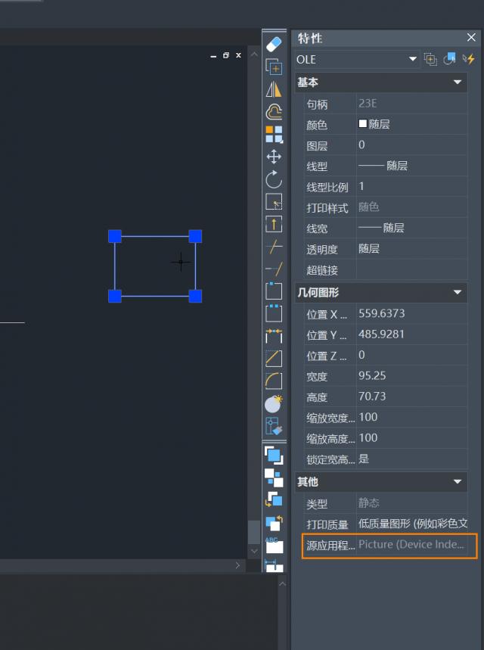Open the OLE object type dropdown
The width and height of the screenshot is (484, 650).
tap(413, 59)
